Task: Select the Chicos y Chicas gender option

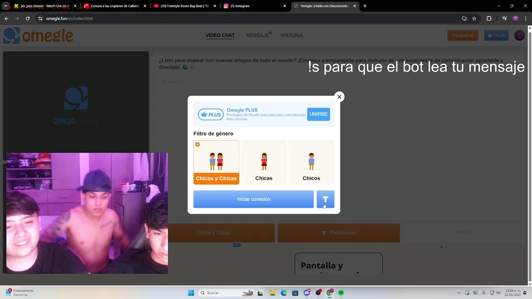Action: [216, 162]
